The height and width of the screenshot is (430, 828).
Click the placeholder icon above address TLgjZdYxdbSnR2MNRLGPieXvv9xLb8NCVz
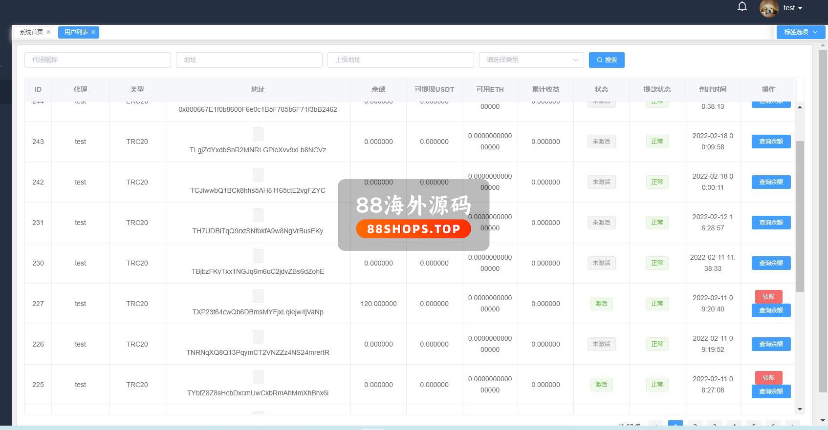pyautogui.click(x=258, y=134)
